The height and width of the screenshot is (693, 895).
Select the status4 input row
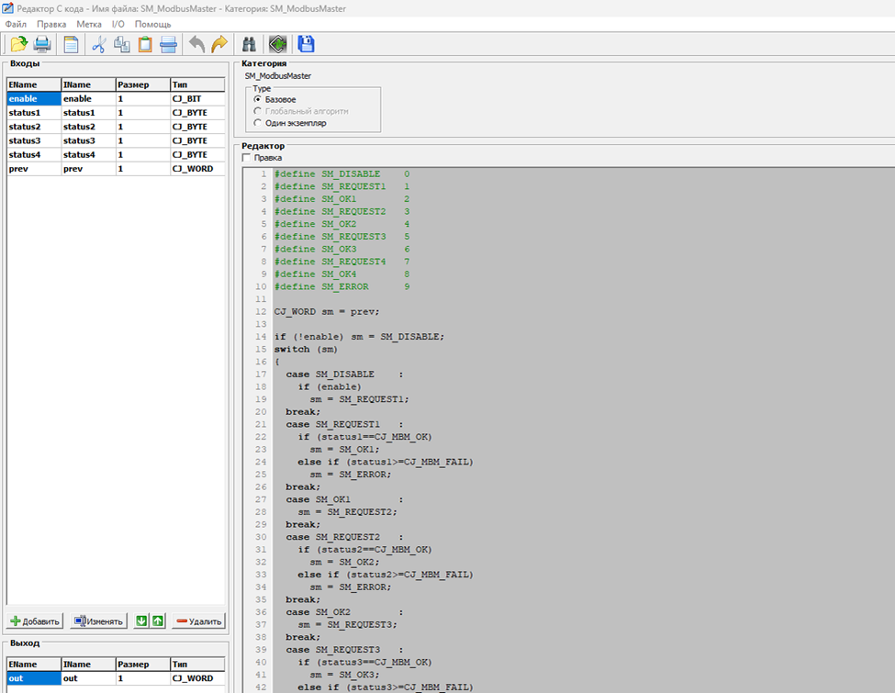pyautogui.click(x=116, y=155)
